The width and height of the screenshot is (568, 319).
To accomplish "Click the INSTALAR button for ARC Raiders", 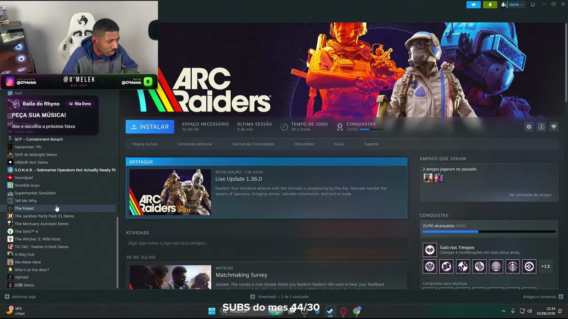I will (x=150, y=127).
